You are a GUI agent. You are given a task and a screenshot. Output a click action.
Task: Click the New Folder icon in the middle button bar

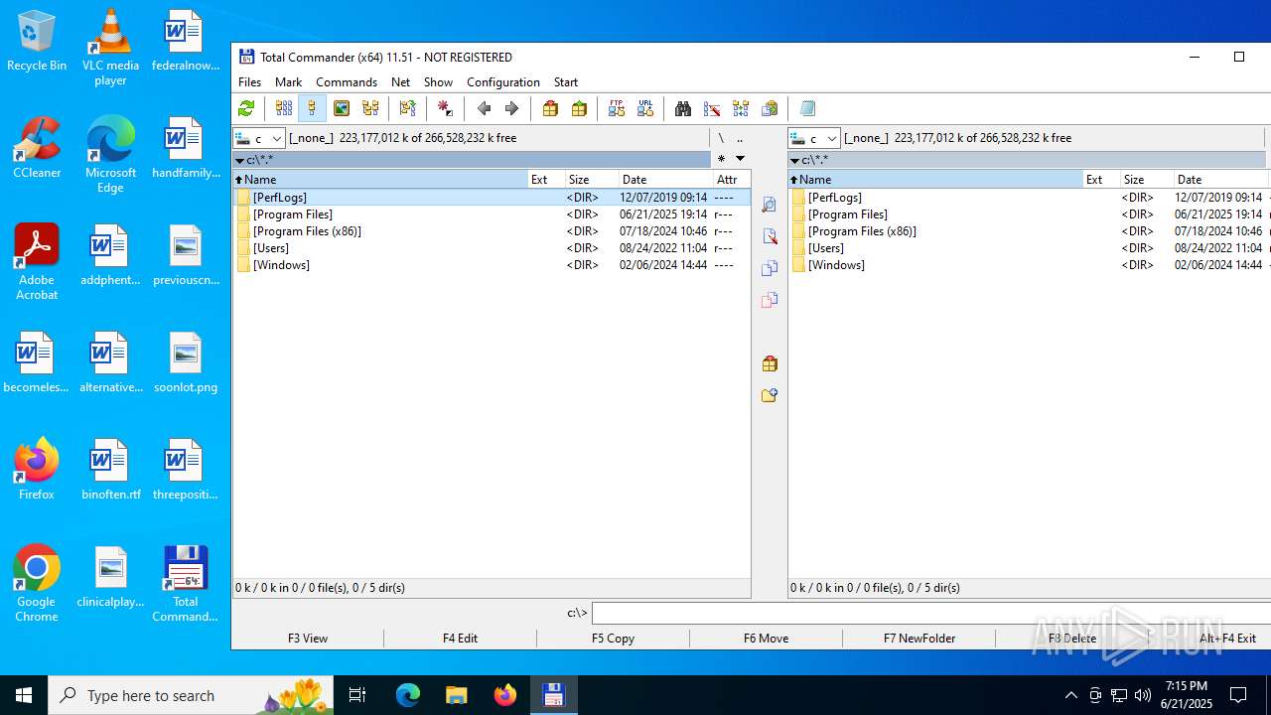point(770,395)
